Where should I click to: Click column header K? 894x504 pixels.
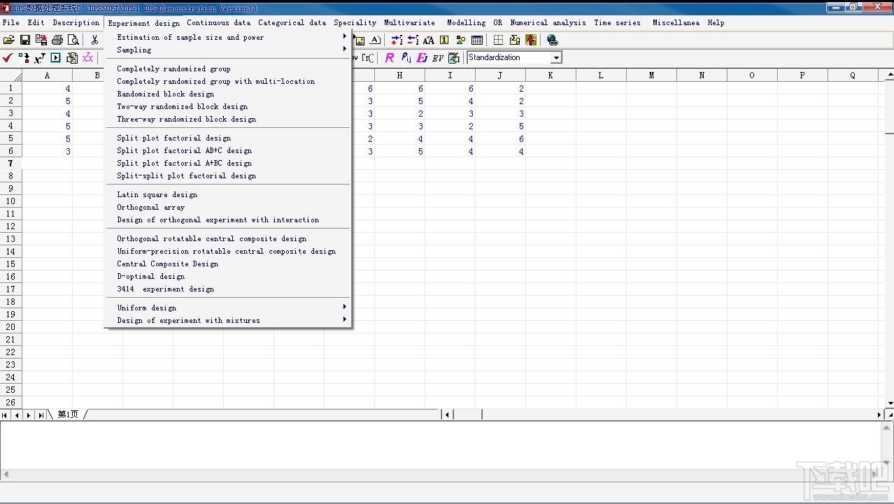coord(551,75)
